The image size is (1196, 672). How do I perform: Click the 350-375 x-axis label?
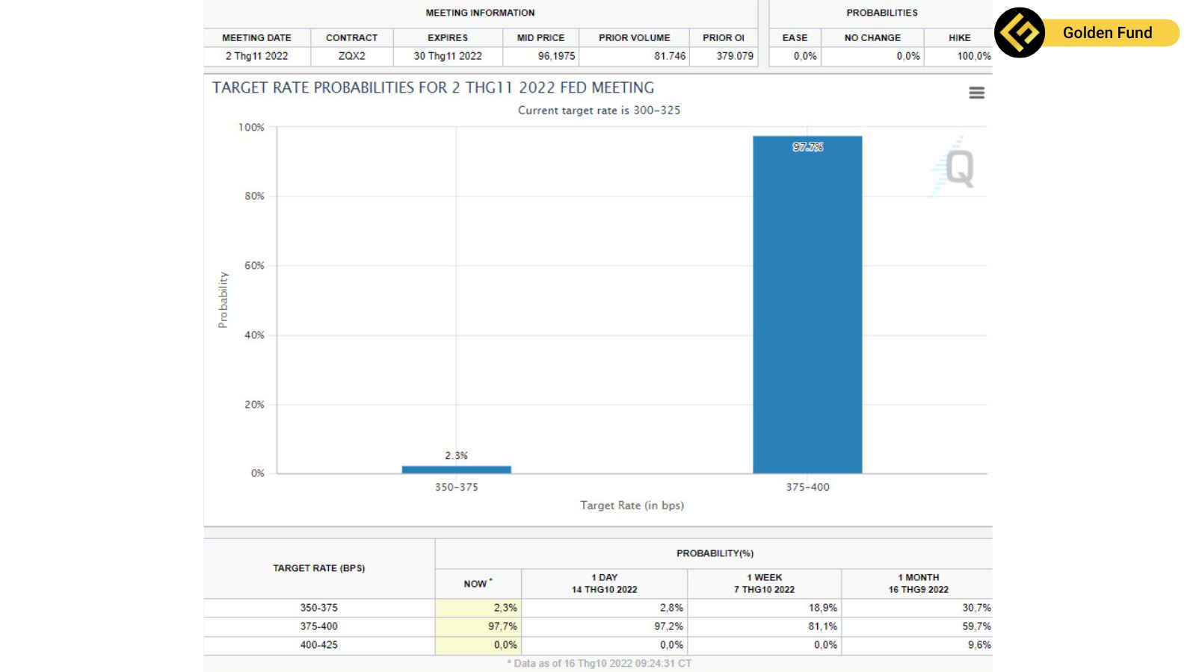pos(456,487)
